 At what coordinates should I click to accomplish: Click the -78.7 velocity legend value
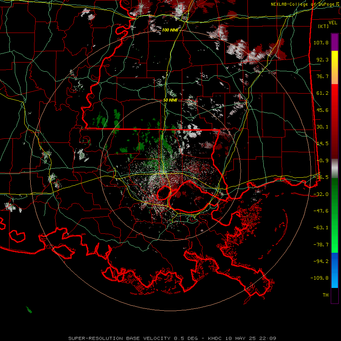(321, 245)
